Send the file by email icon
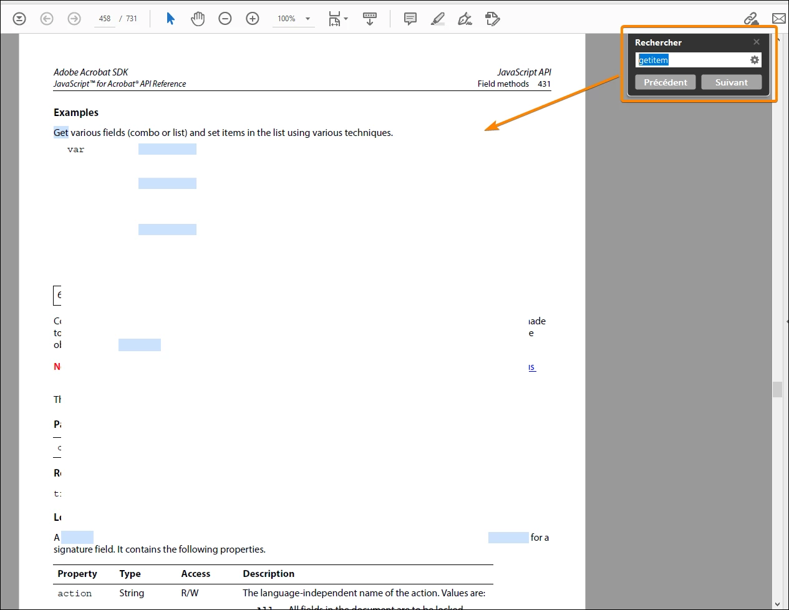The width and height of the screenshot is (789, 610). coord(779,19)
